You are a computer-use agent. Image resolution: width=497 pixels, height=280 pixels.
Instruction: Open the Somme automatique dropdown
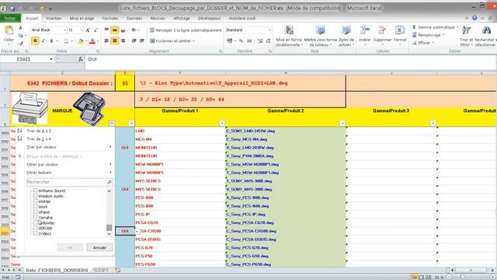pyautogui.click(x=457, y=27)
